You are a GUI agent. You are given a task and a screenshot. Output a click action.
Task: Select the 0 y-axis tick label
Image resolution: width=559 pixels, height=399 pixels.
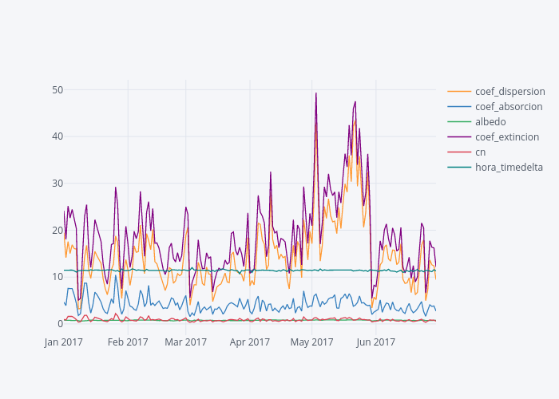[x=60, y=323]
